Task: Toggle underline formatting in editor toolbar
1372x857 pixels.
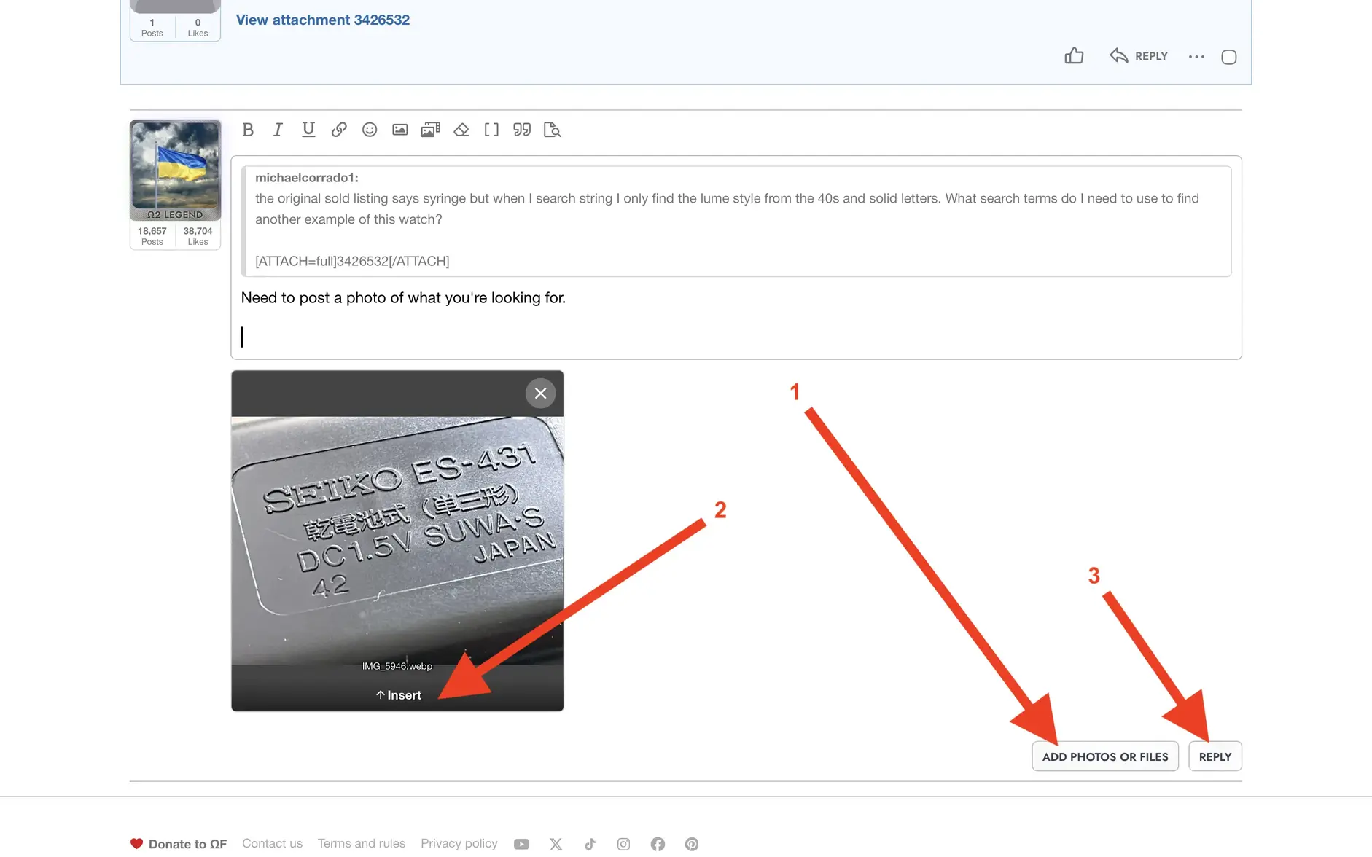Action: tap(308, 130)
